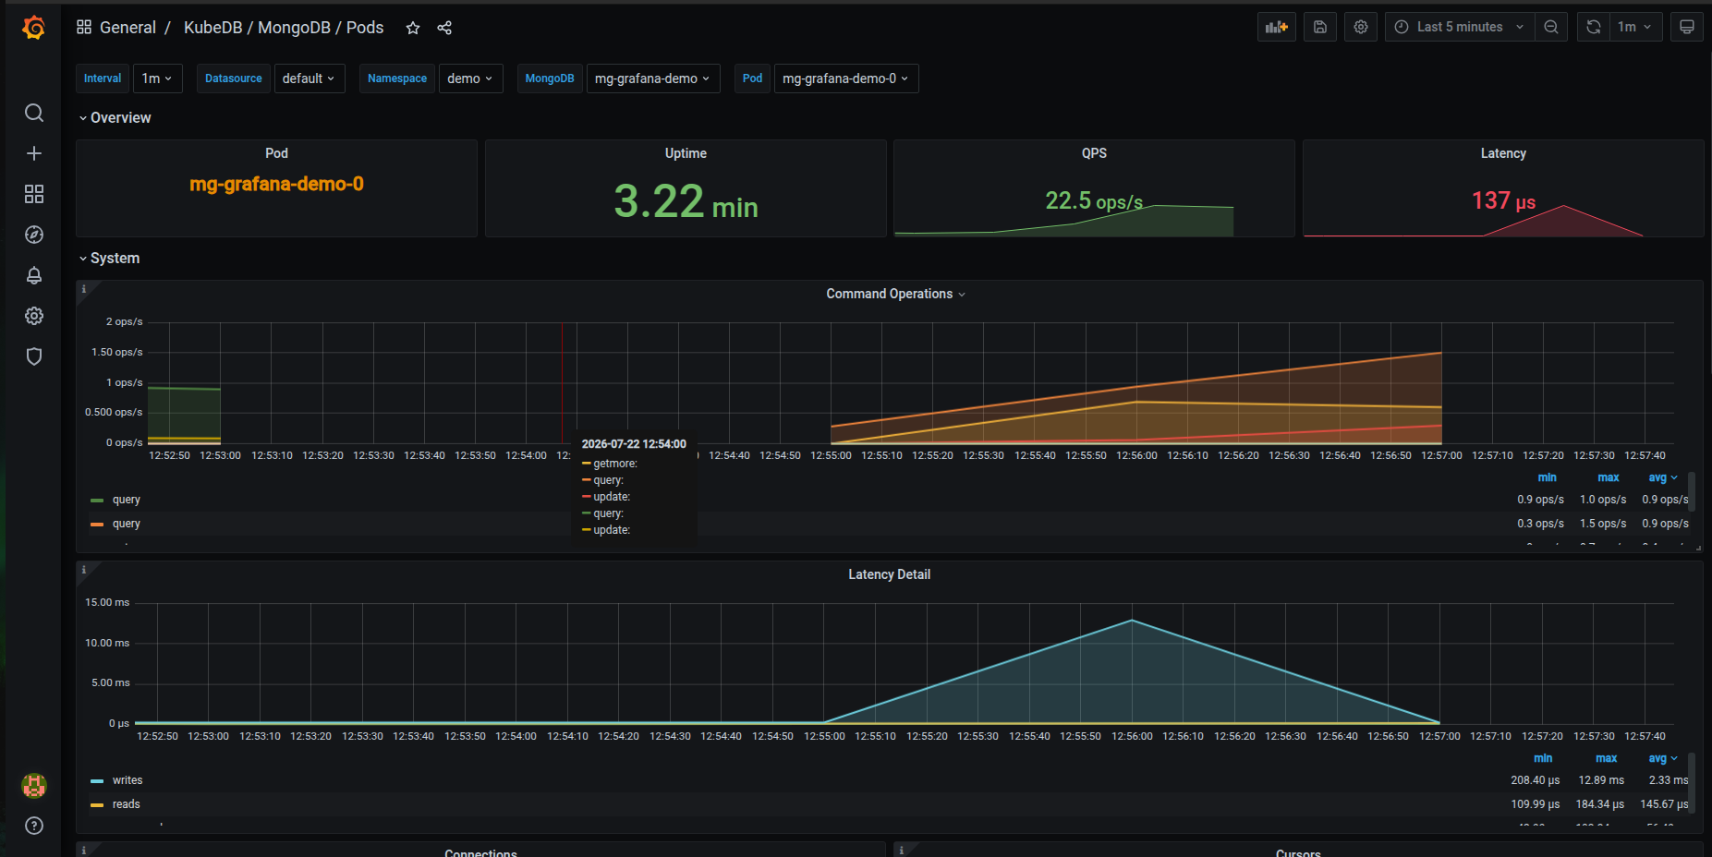The image size is (1712, 857).
Task: Click the KubeDB / MongoDB / Pods title
Action: click(284, 28)
